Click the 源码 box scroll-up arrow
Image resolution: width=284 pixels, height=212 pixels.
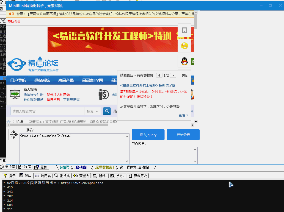tap(127, 136)
